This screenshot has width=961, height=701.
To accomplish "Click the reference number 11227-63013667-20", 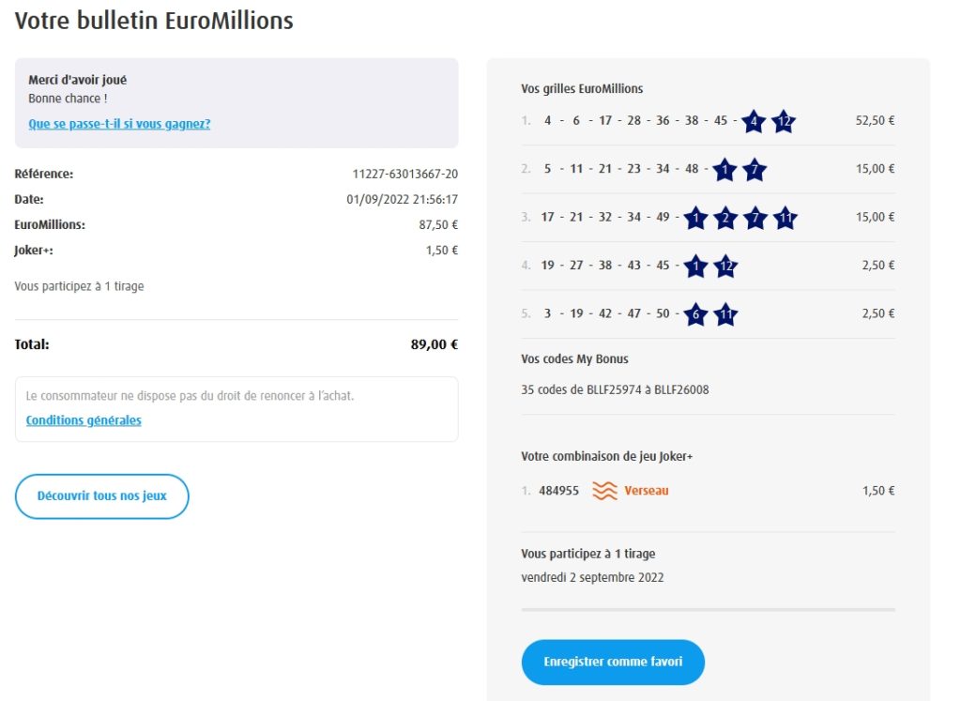I will [404, 174].
